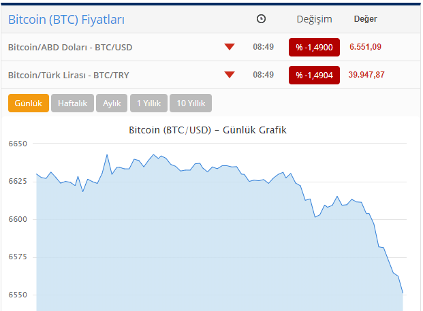
Task: Click the chart title Bitcoin (BTC/USD) – Günlük Grafik
Action: click(x=208, y=130)
